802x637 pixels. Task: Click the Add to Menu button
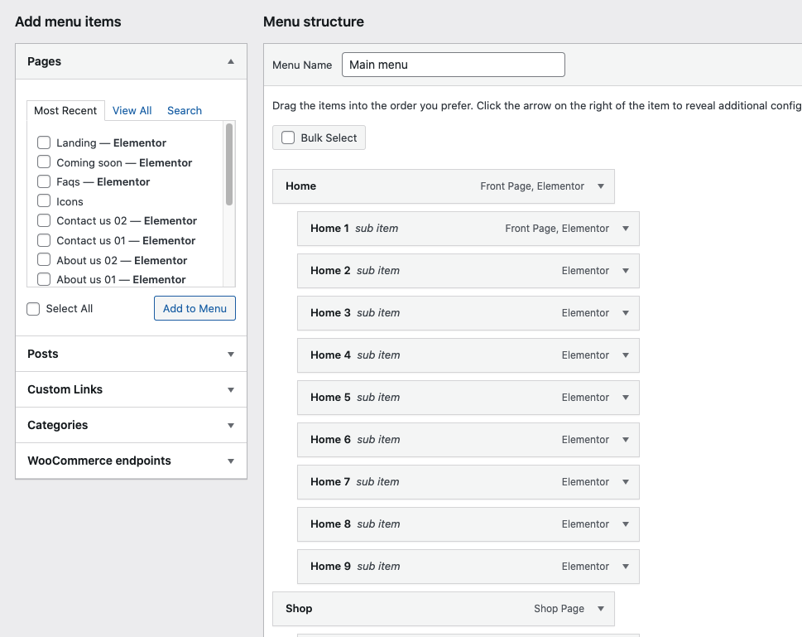pos(194,308)
